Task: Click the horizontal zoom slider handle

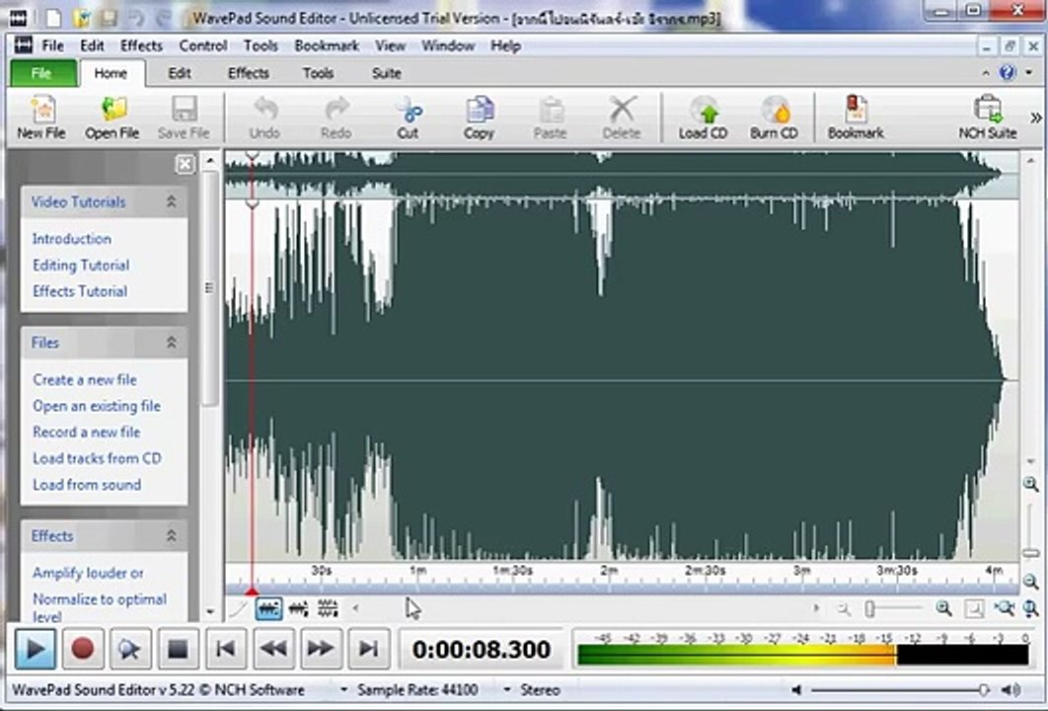Action: coord(869,608)
